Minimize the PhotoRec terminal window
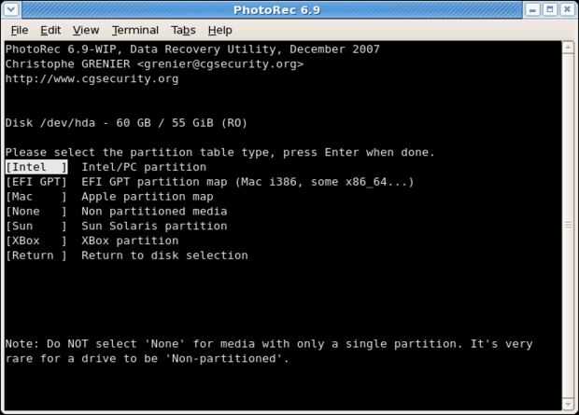 [x=530, y=9]
